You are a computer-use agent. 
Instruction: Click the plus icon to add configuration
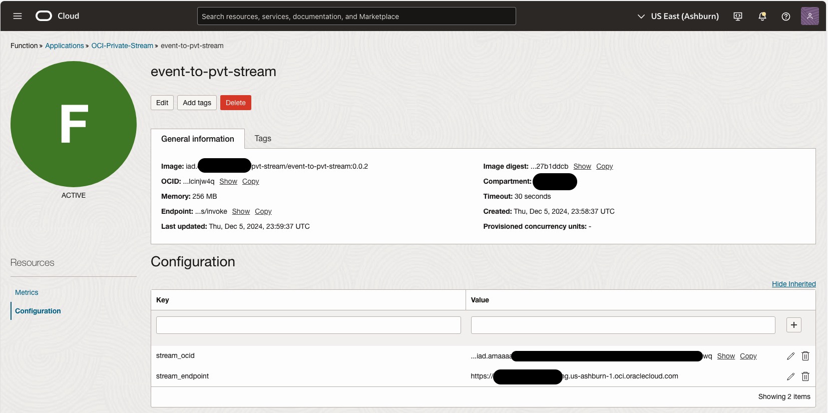coord(794,325)
